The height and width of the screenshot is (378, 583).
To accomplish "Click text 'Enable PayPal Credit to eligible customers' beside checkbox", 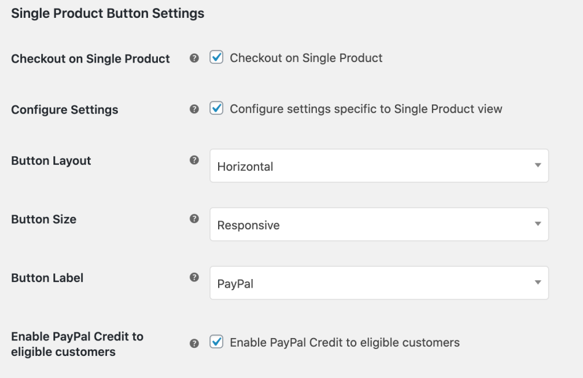I will [x=345, y=342].
